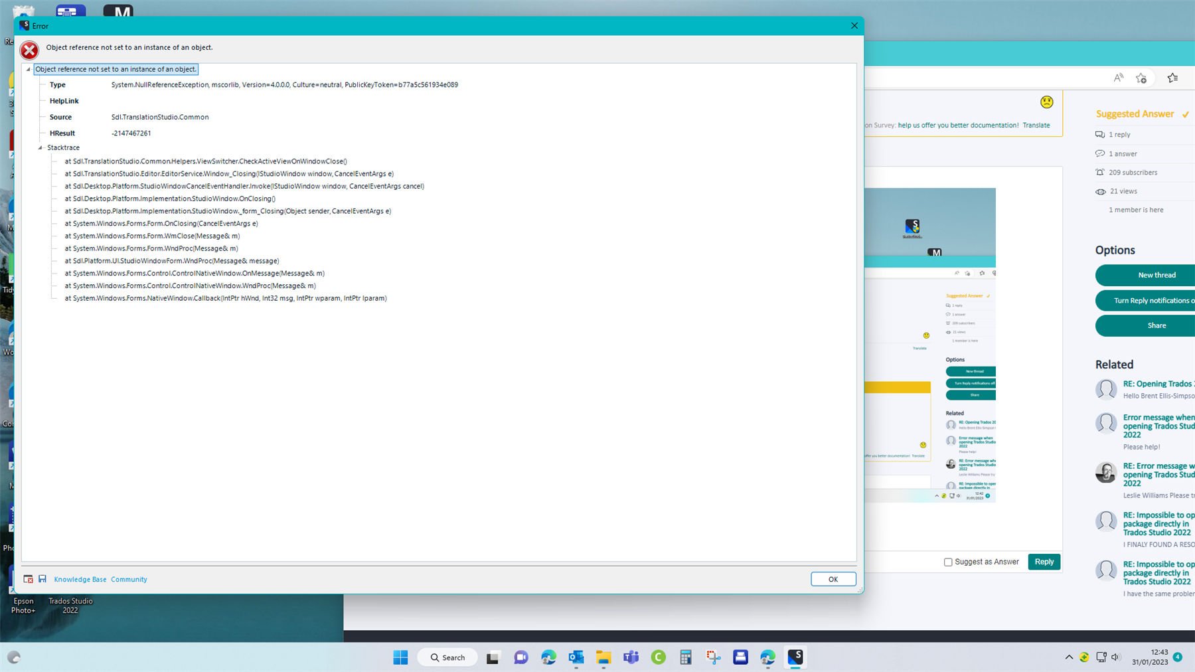Select the StudioWindow._form_Closing stack line
Viewport: 1195px width, 672px height.
coord(228,211)
